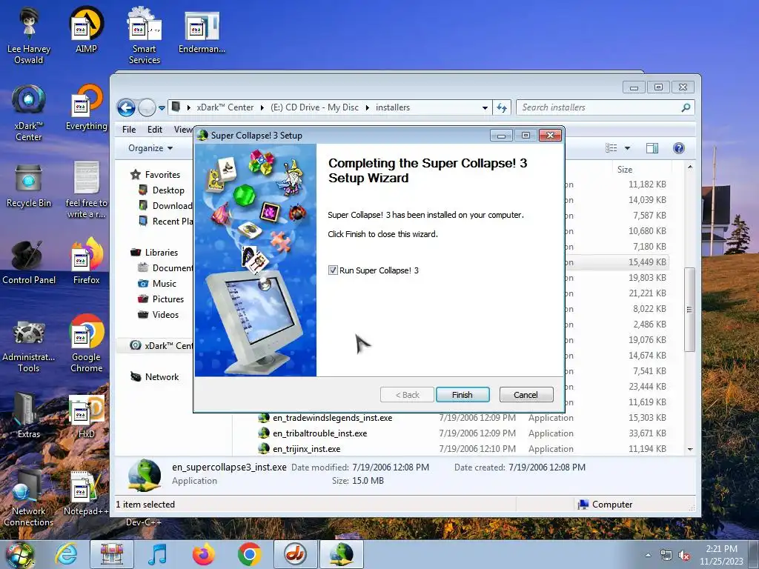This screenshot has width=759, height=569.
Task: Click the disabled Back button
Action: [407, 395]
